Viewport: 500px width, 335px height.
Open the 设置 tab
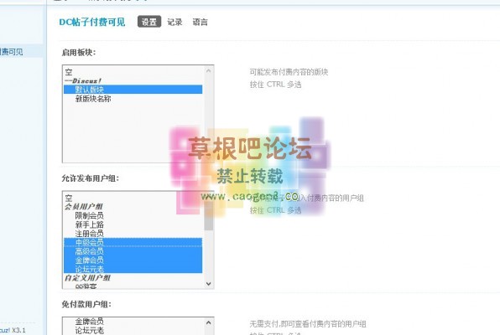point(149,22)
